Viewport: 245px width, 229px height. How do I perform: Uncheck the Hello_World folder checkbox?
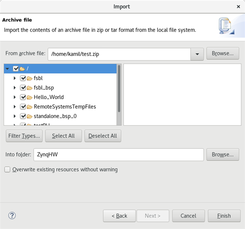23,97
